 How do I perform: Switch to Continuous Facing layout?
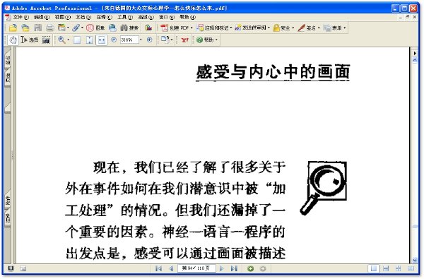(398, 268)
